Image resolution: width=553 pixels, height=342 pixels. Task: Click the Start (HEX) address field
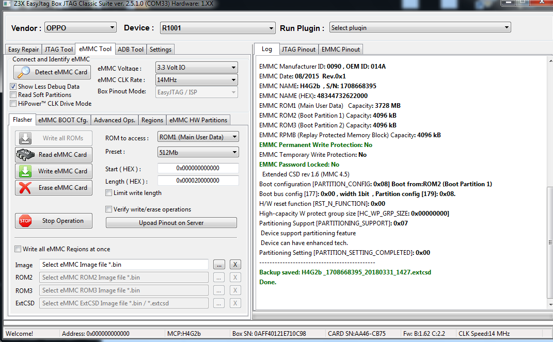[x=198, y=168]
